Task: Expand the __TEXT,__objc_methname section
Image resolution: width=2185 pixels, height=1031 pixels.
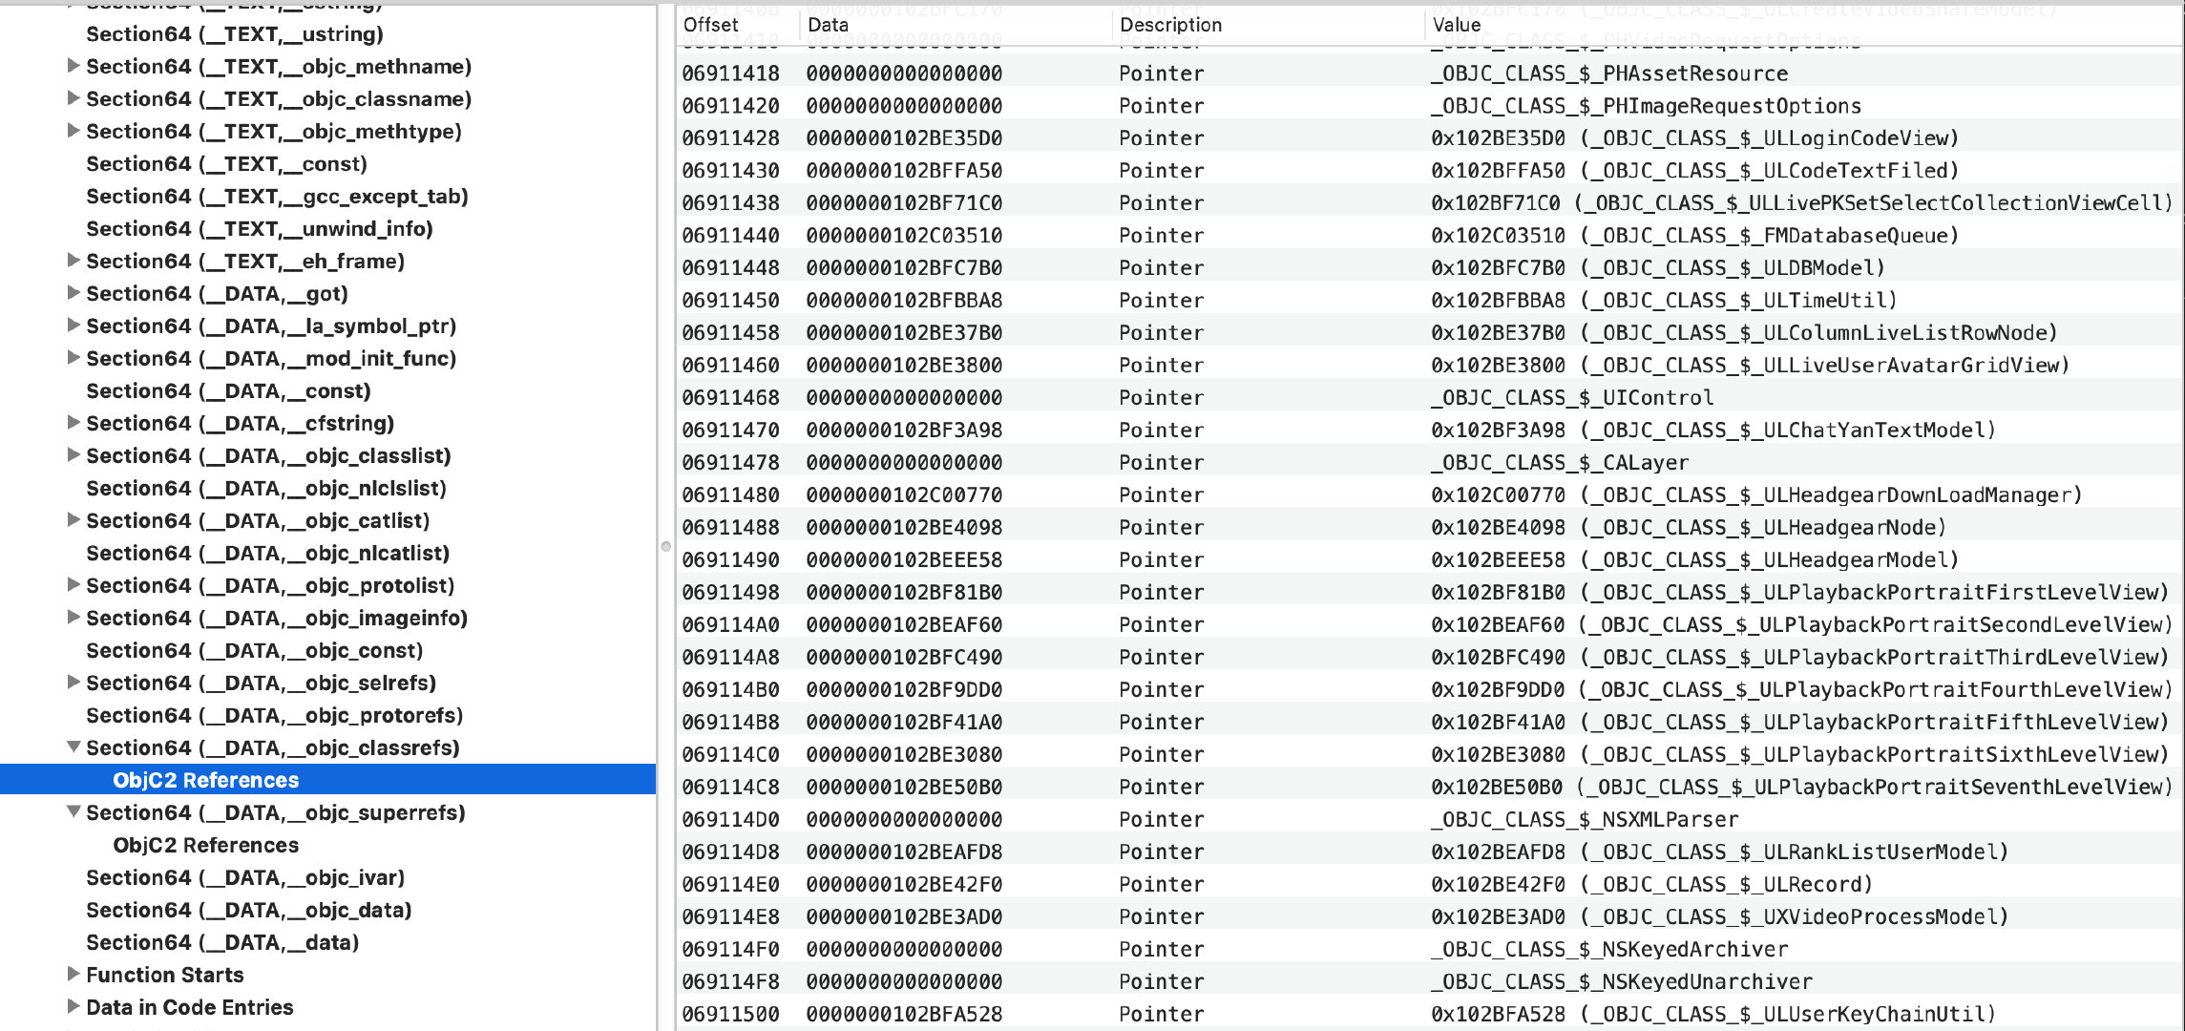Action: point(73,66)
